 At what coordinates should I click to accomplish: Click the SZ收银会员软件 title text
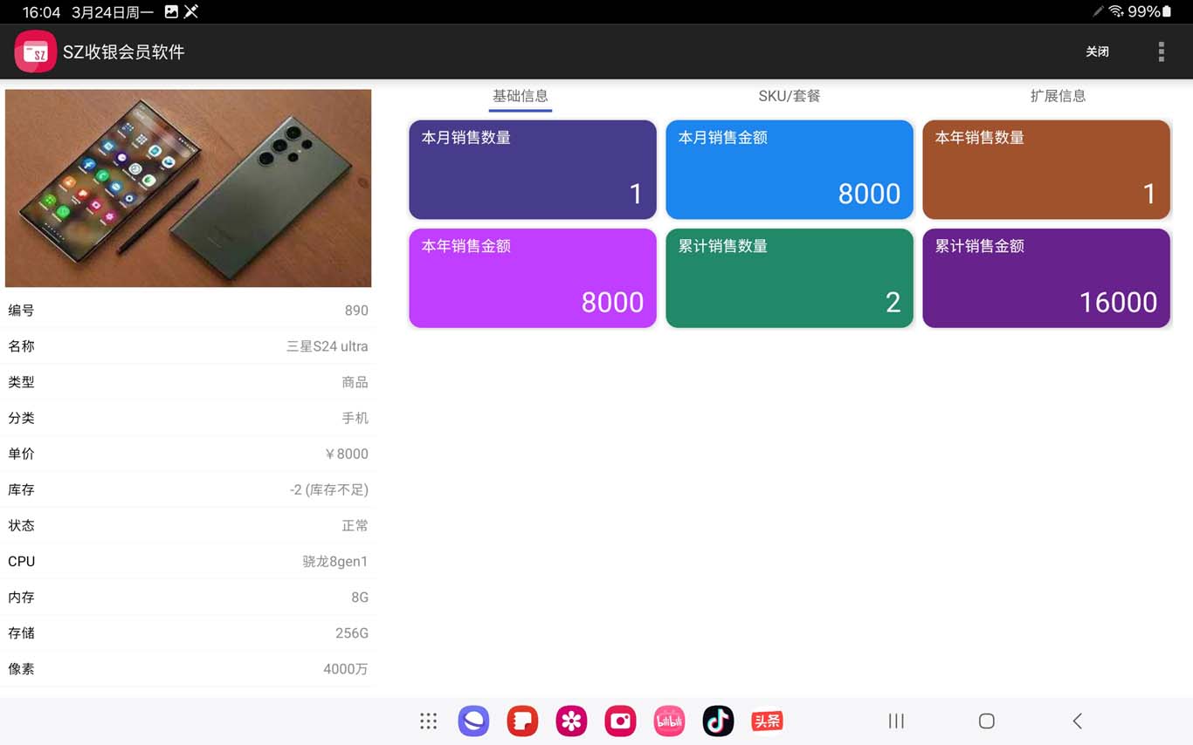point(123,51)
